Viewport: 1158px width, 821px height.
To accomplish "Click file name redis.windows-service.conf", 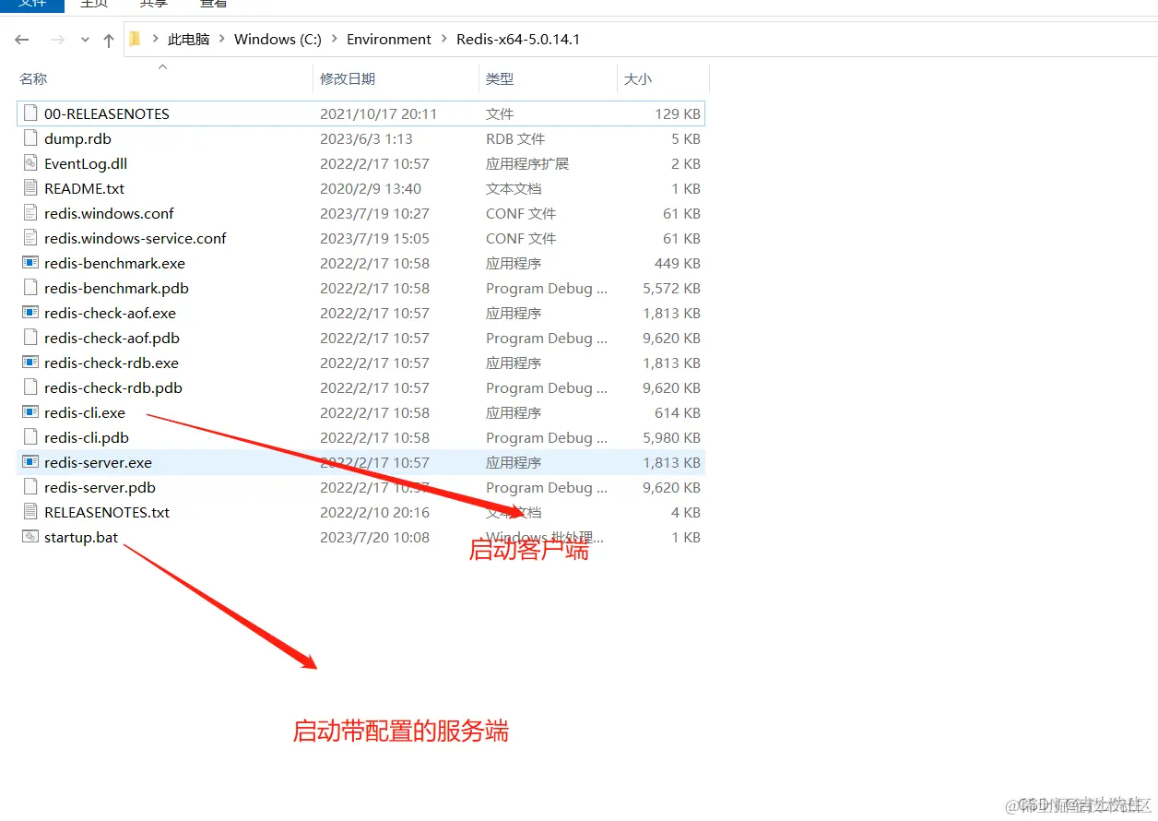I will click(x=136, y=239).
